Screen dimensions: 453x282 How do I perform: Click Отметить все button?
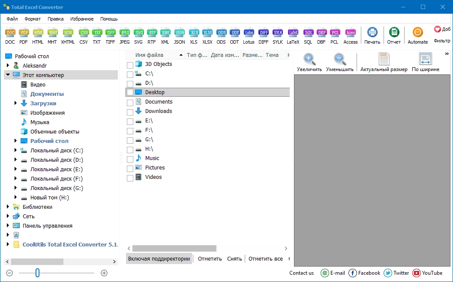tap(266, 258)
